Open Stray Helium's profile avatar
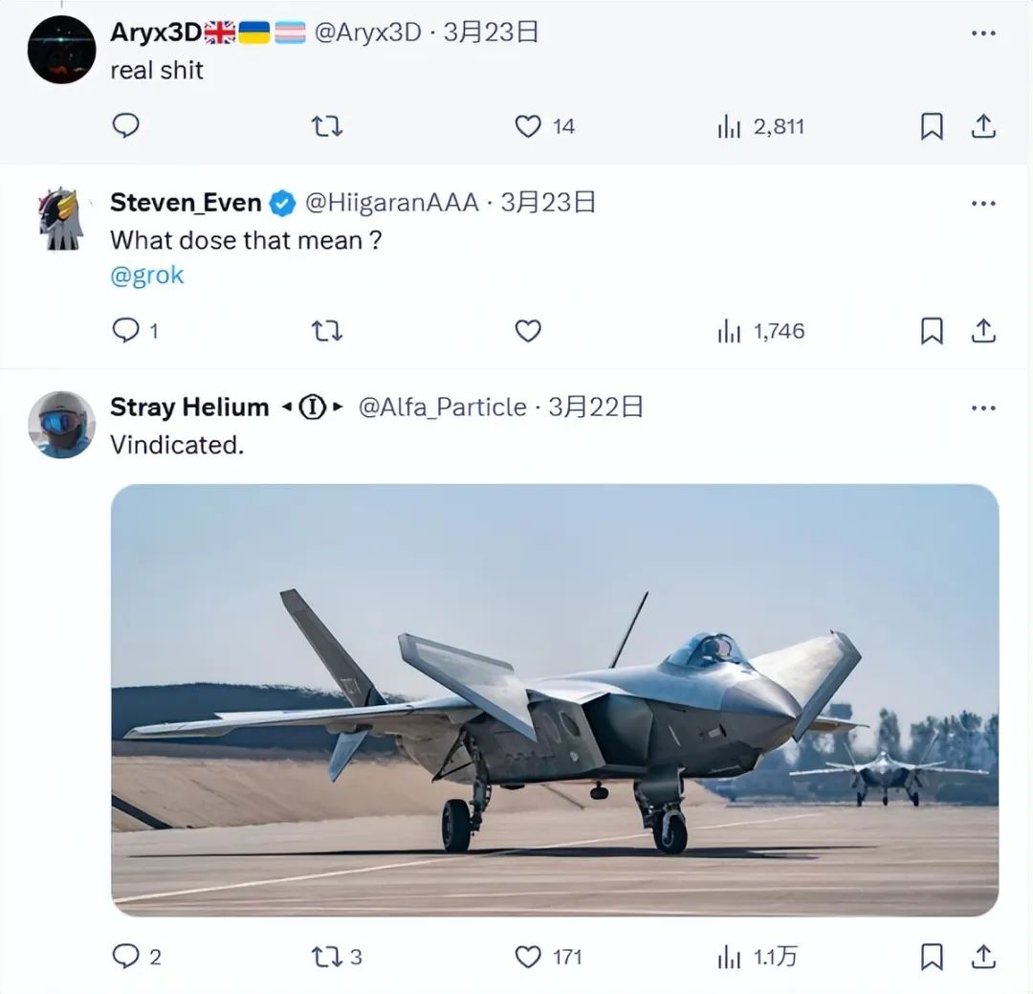The height and width of the screenshot is (994, 1033). coord(61,424)
